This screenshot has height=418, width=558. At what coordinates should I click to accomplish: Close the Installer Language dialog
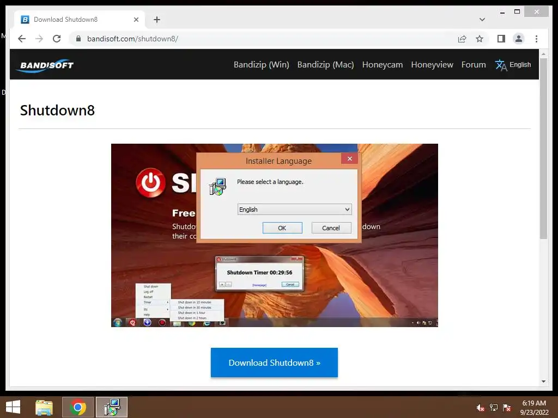[349, 158]
